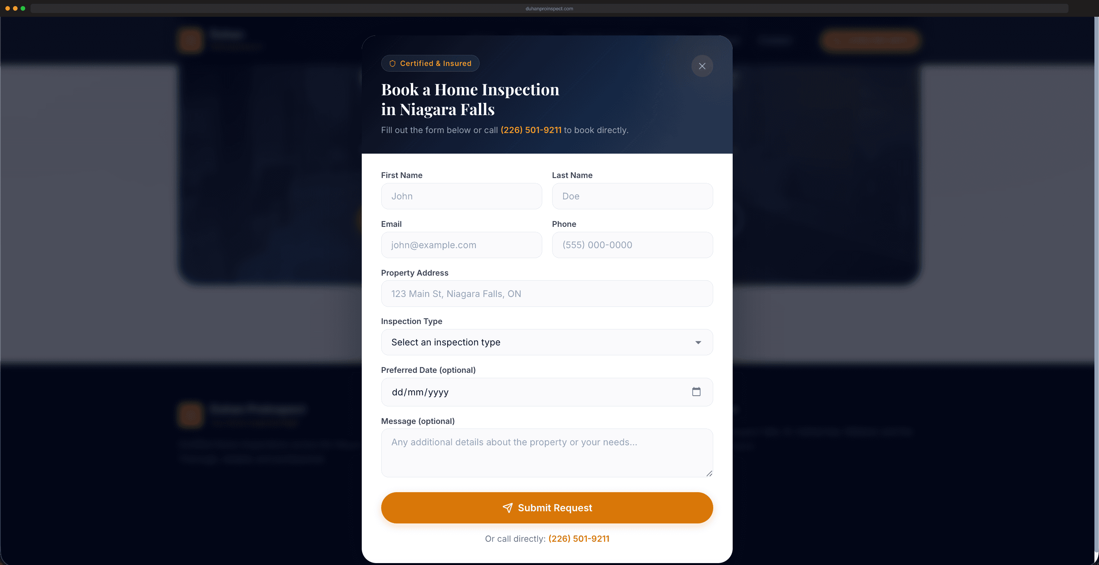Grab the message textarea resize handle
Screen dimensions: 1099x565
point(709,474)
